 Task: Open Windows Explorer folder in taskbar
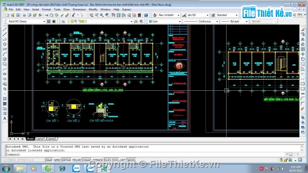(x=20, y=169)
